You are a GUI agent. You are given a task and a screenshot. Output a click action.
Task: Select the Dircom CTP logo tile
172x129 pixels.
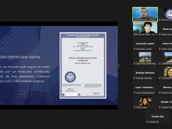pyautogui.click(x=165, y=14)
